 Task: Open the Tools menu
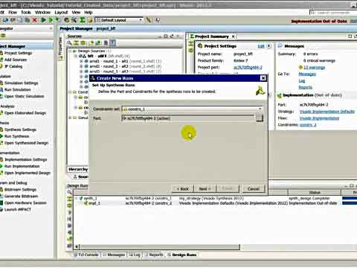coord(26,12)
